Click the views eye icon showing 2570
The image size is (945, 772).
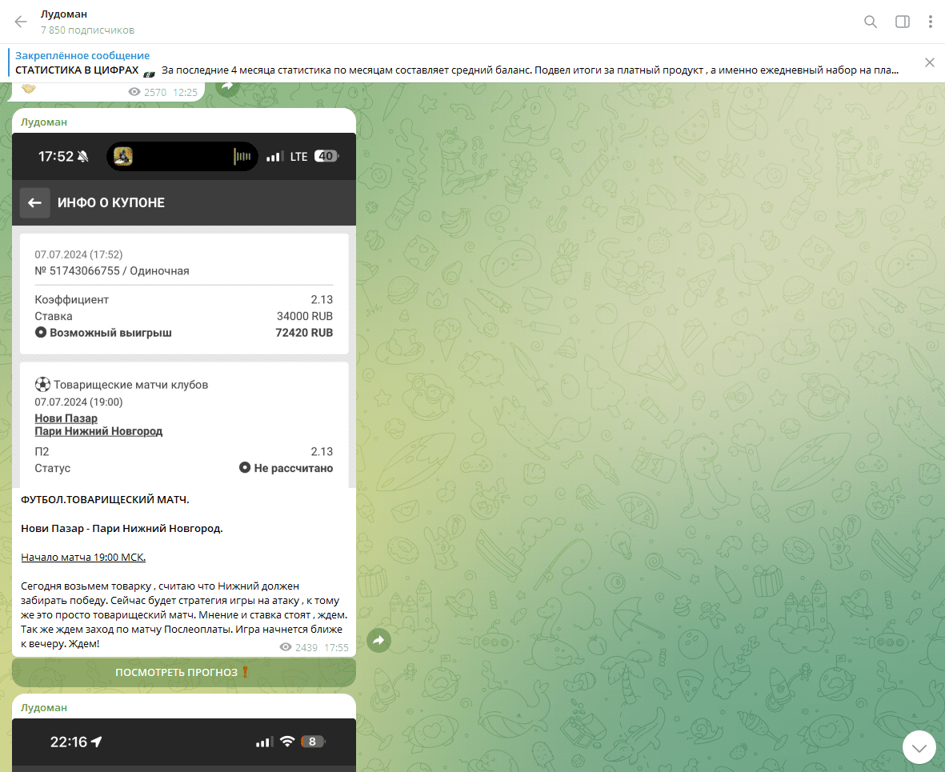click(x=134, y=93)
